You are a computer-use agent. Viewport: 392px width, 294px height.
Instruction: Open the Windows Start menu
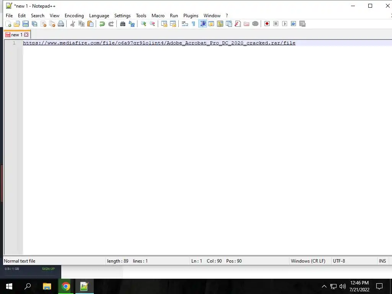click(x=9, y=286)
